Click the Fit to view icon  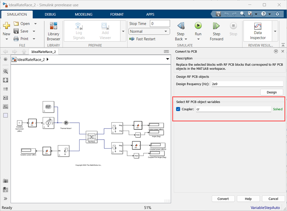5,80
